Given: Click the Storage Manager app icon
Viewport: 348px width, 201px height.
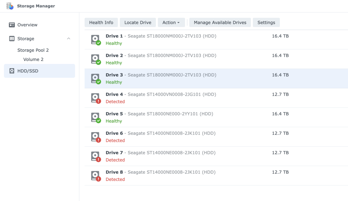Looking at the screenshot, I should (10, 6).
